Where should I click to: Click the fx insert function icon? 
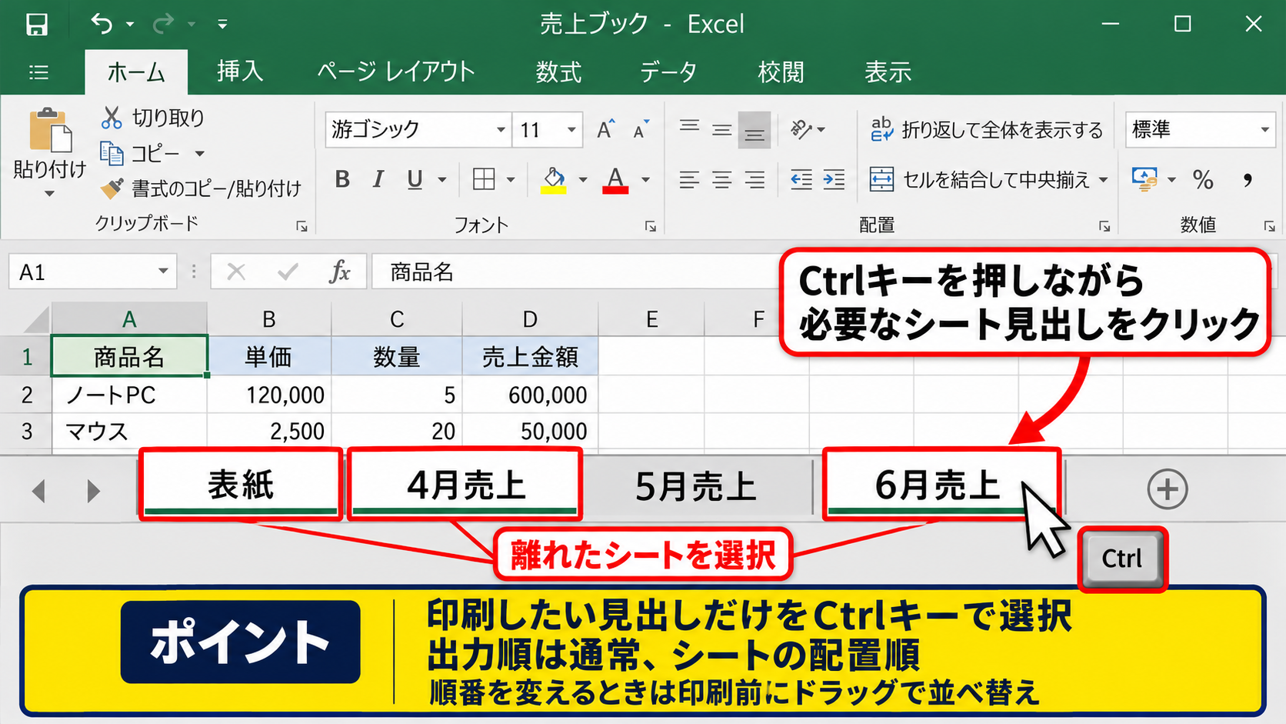click(339, 272)
